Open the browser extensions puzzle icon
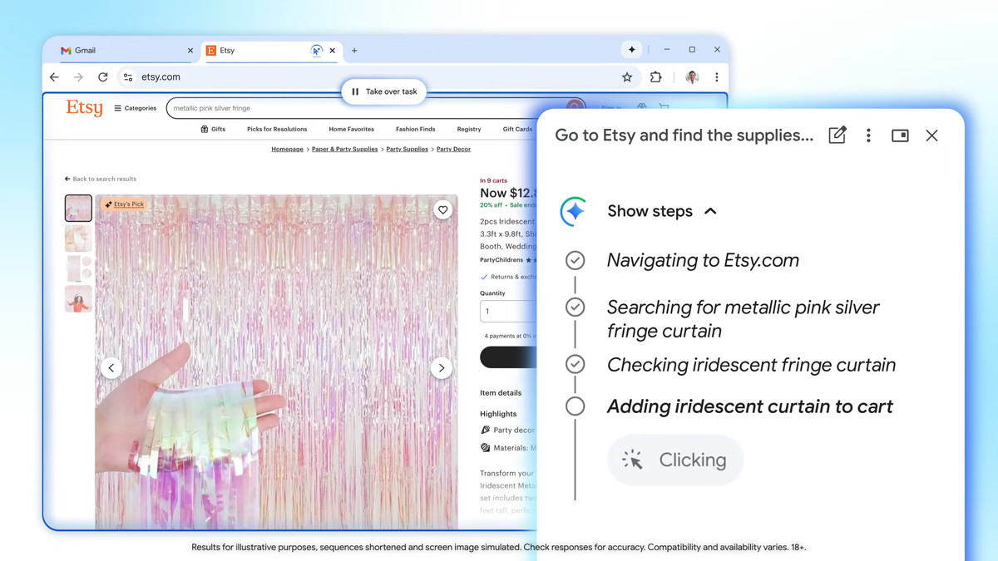 click(x=655, y=77)
